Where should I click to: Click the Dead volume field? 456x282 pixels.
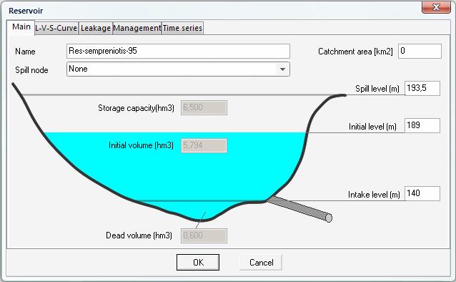pyautogui.click(x=204, y=235)
